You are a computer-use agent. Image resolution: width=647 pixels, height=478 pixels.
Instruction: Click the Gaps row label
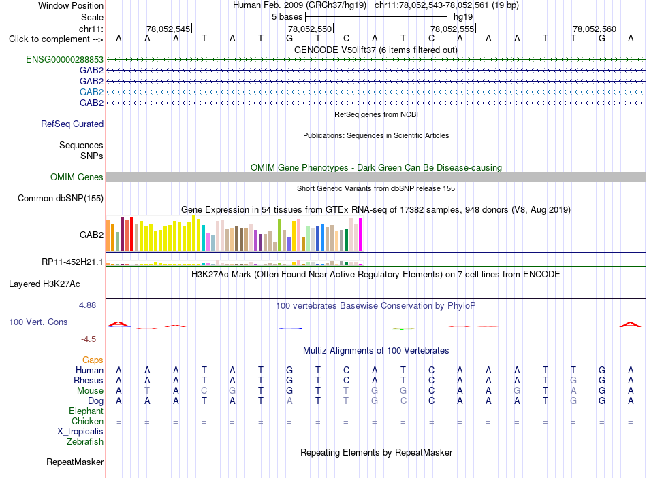93,360
